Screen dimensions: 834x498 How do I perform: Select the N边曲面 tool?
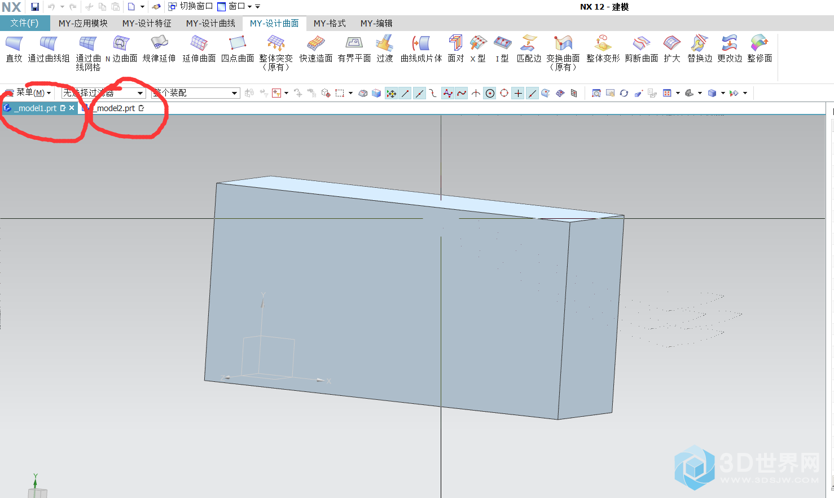pyautogui.click(x=121, y=49)
